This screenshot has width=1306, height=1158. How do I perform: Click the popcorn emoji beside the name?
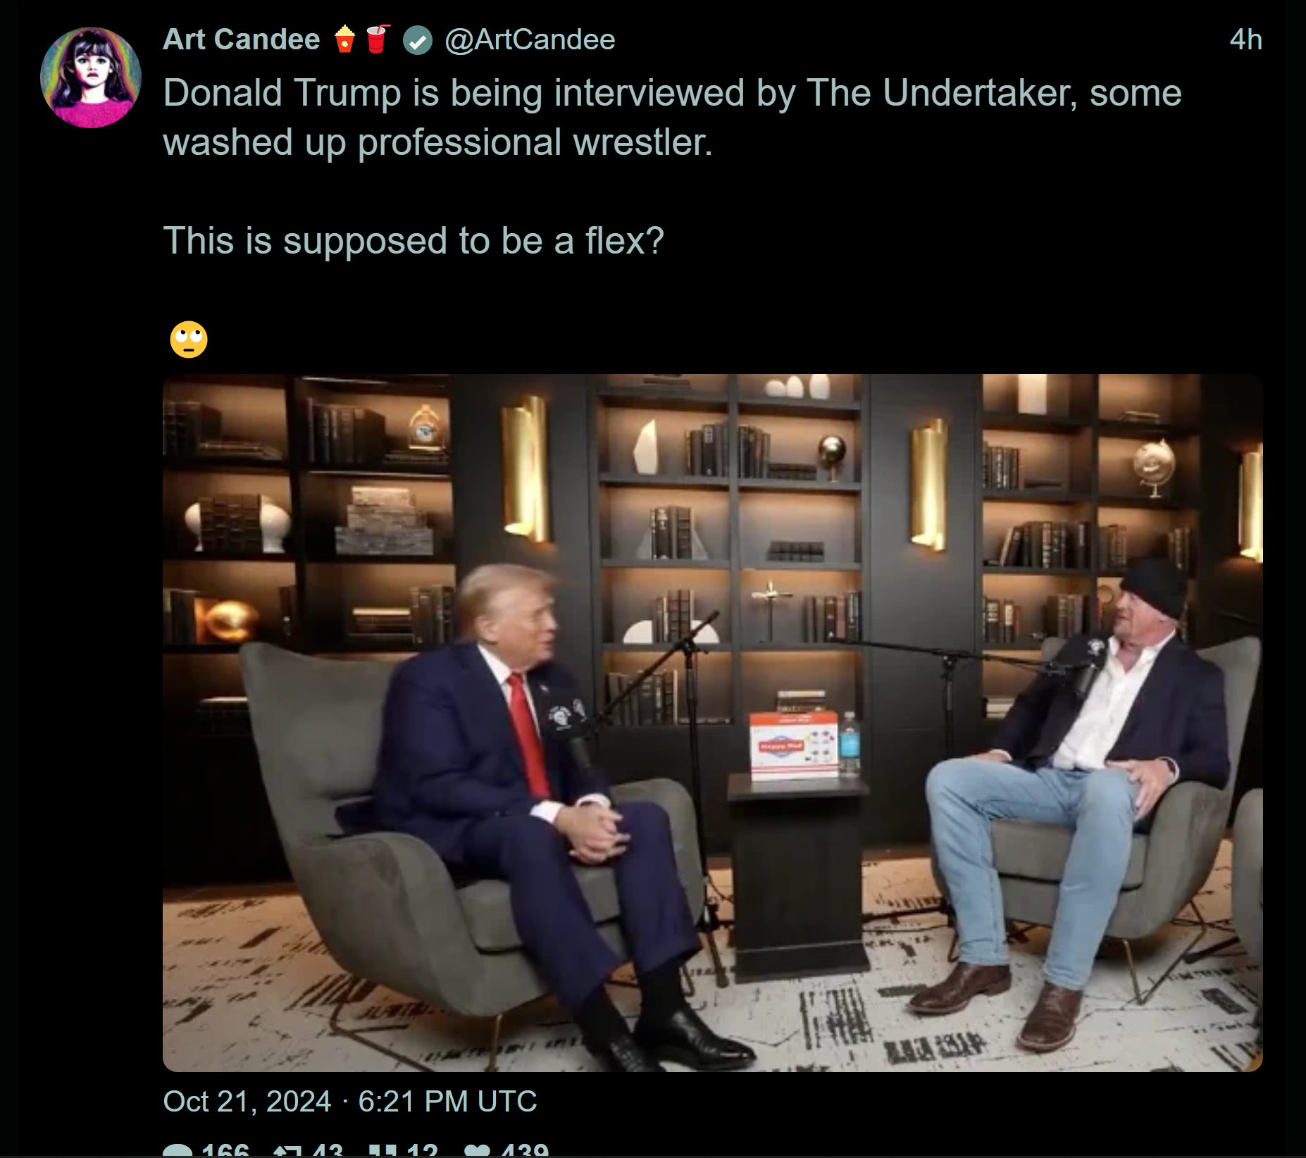coord(344,39)
